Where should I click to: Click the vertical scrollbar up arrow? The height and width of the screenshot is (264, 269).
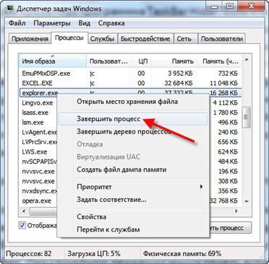coord(247,60)
